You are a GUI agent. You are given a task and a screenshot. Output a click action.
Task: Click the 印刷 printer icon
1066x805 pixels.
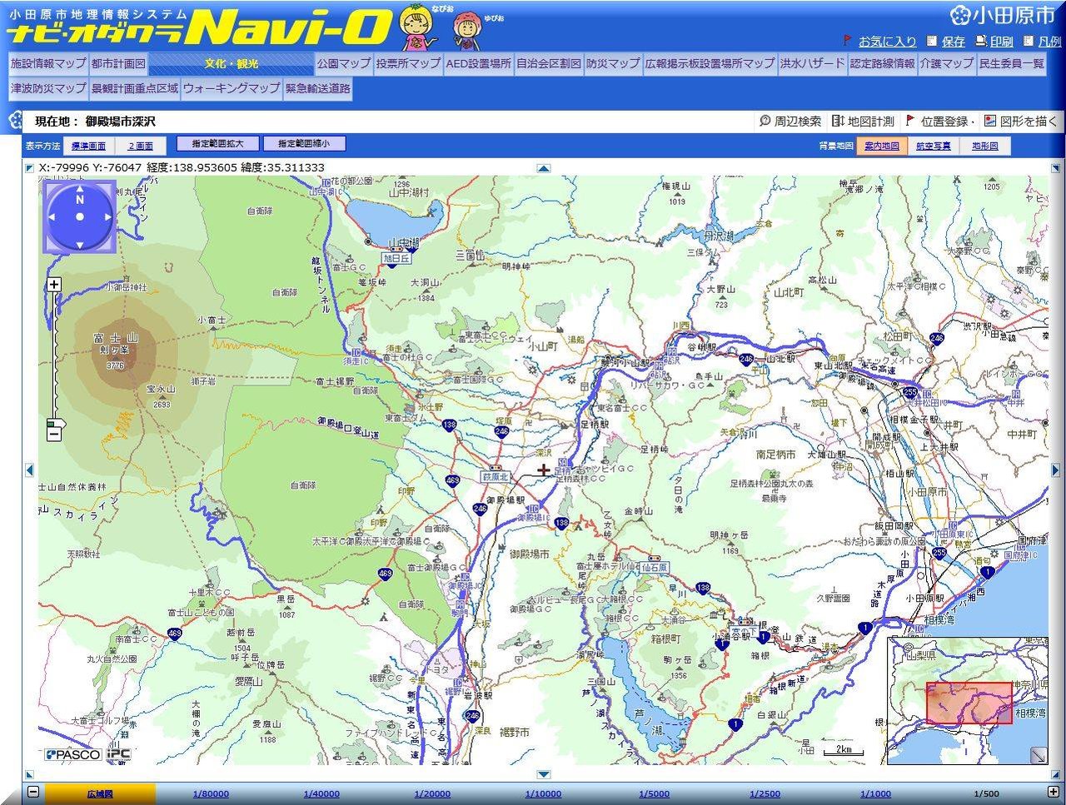point(981,40)
